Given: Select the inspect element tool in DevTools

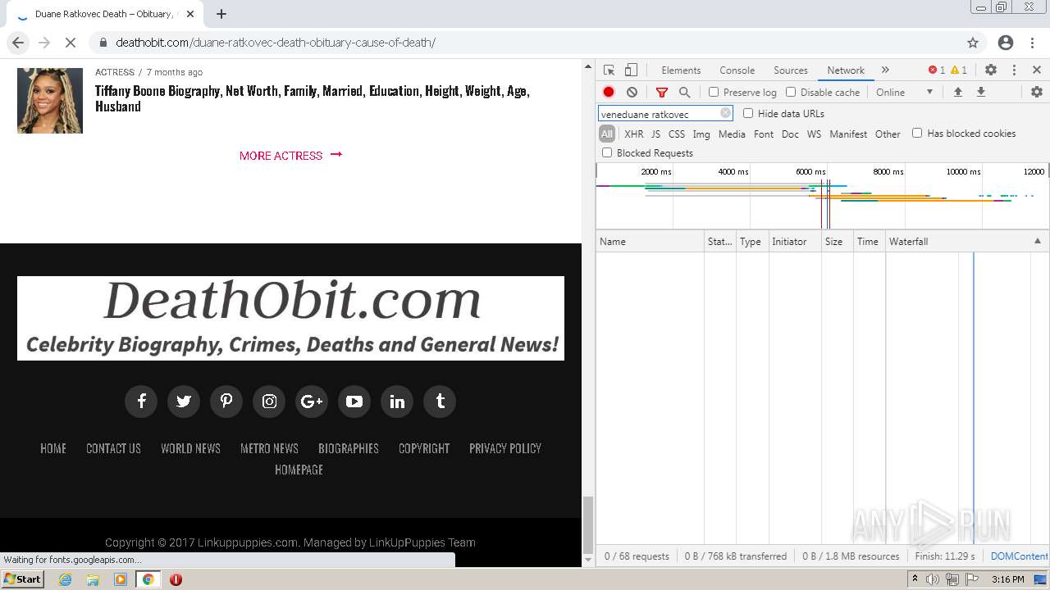Looking at the screenshot, I should point(609,70).
